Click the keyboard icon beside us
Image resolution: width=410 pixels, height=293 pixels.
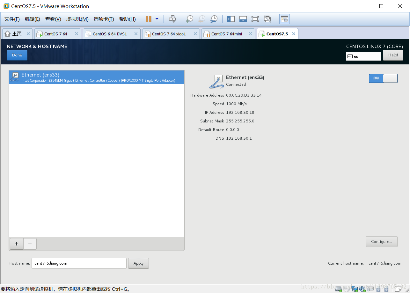(x=350, y=56)
